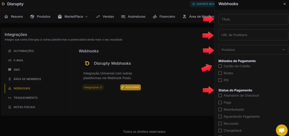
Task: Expand the MarketPlace menu chevron
Action: pos(86,17)
